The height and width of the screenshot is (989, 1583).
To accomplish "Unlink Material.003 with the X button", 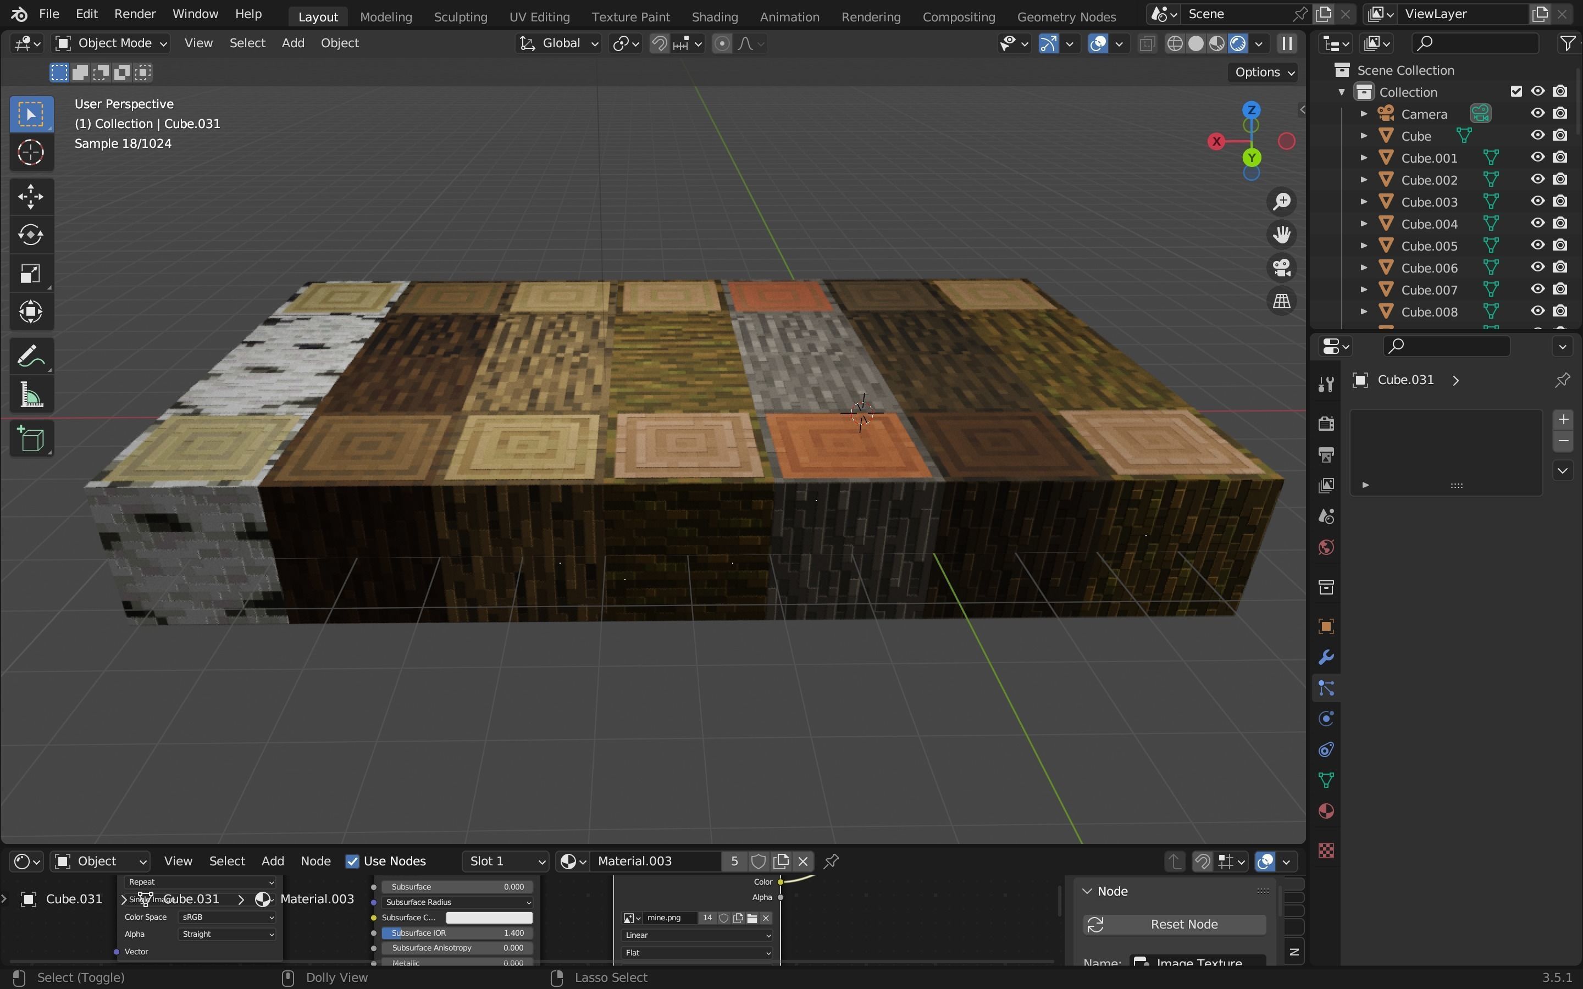I will 803,861.
